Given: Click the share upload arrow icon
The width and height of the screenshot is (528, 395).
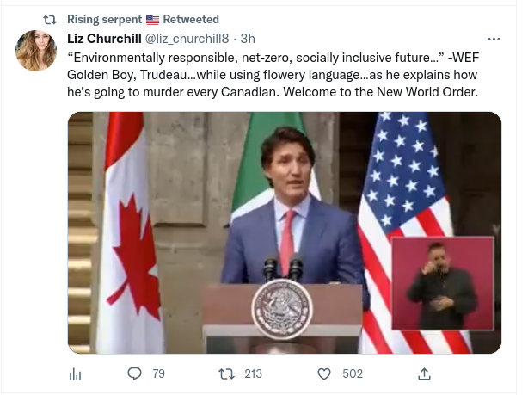Looking at the screenshot, I should (424, 373).
